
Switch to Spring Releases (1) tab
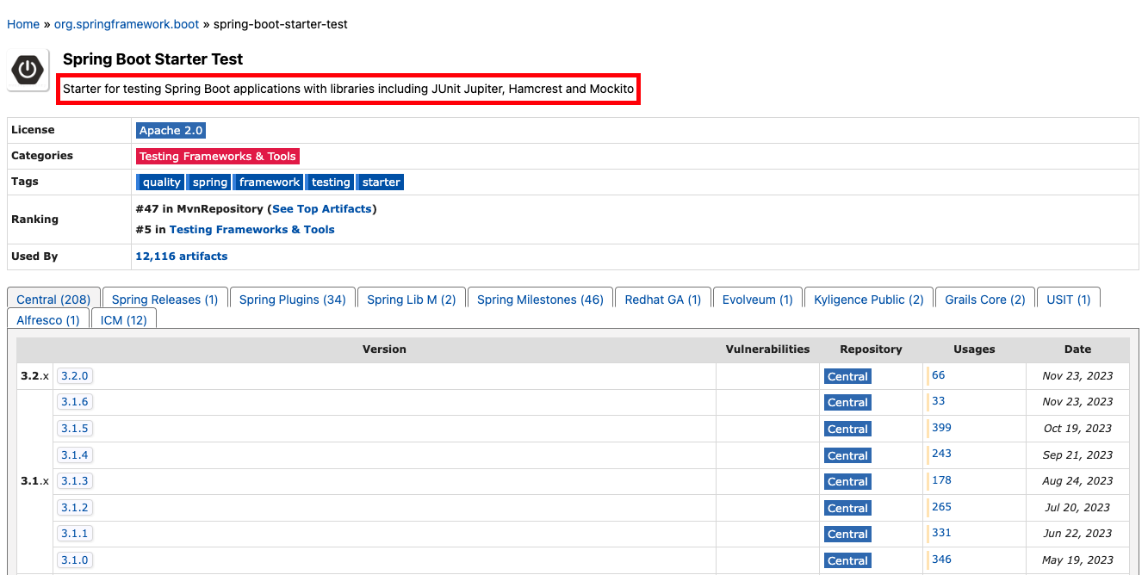165,299
